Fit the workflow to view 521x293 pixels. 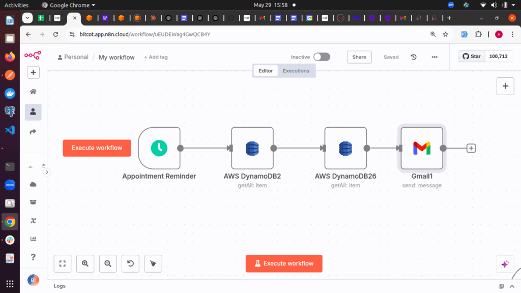pyautogui.click(x=62, y=263)
